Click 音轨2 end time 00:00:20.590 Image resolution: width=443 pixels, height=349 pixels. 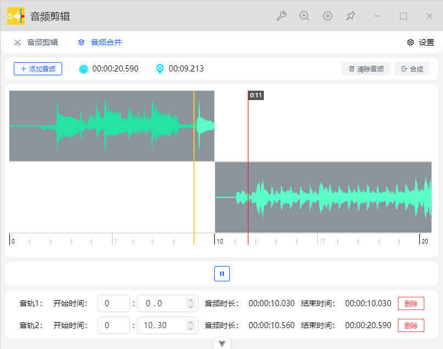(x=368, y=325)
